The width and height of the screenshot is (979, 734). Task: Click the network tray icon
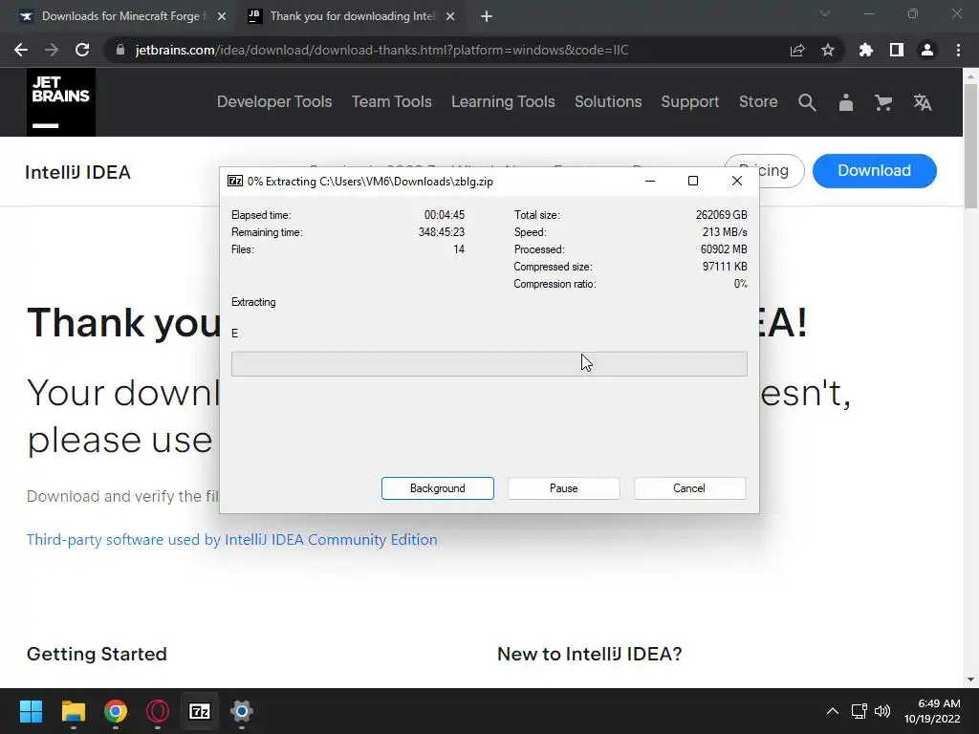859,711
